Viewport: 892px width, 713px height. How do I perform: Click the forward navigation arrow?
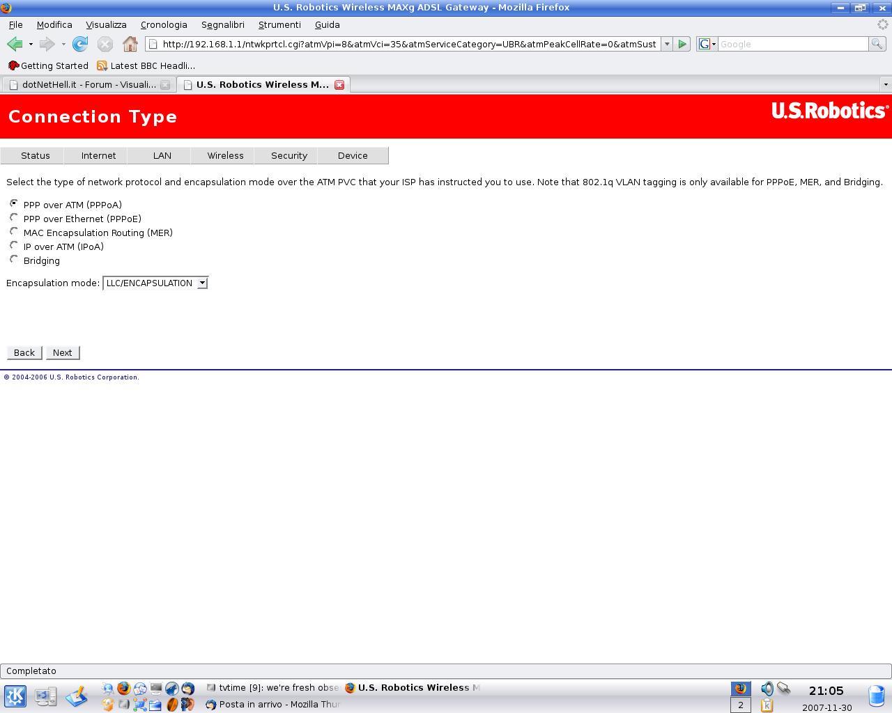coord(47,44)
